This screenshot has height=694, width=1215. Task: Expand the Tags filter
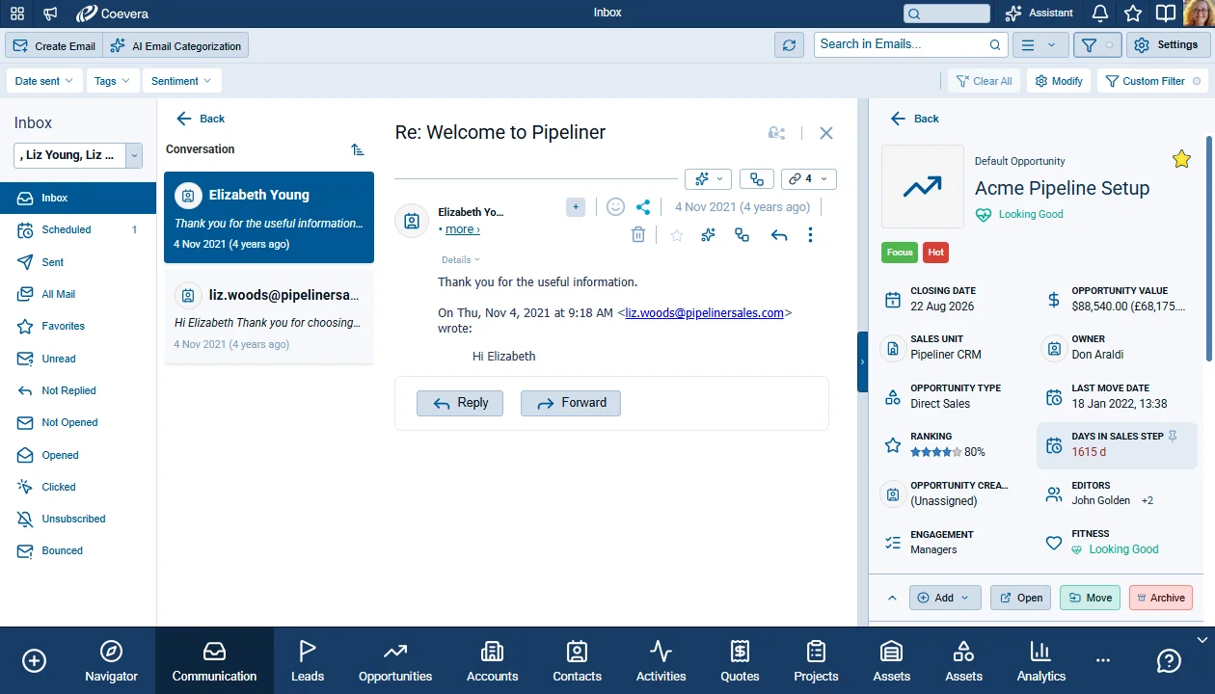(x=113, y=81)
